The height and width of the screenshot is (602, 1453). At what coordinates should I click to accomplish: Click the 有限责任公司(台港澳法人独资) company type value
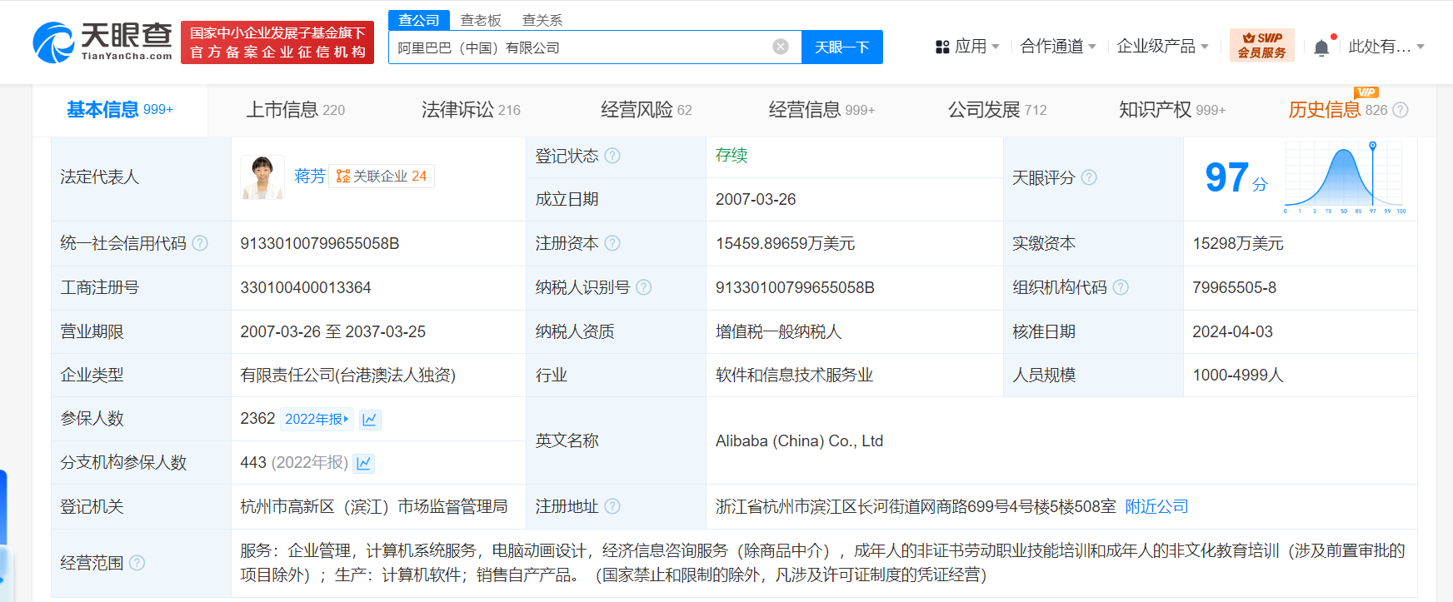point(348,375)
